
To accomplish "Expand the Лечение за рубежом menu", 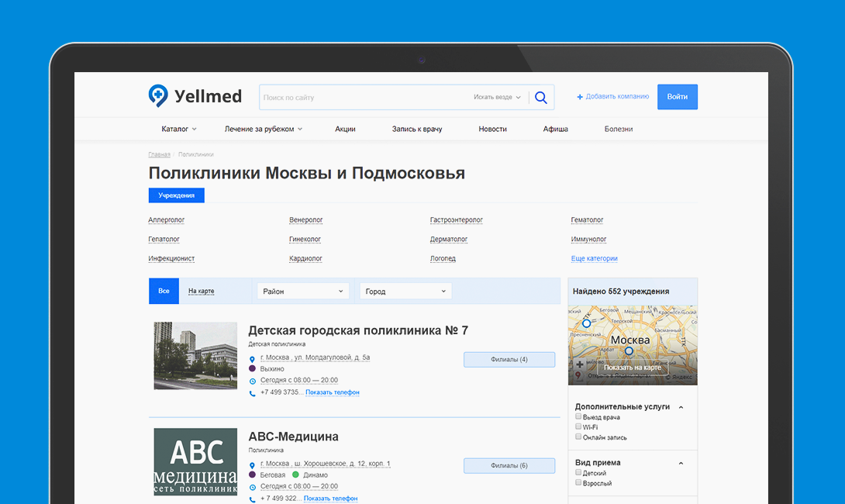I will 264,129.
